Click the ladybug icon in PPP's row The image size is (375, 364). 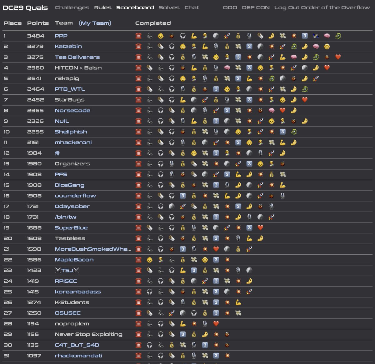point(172,36)
